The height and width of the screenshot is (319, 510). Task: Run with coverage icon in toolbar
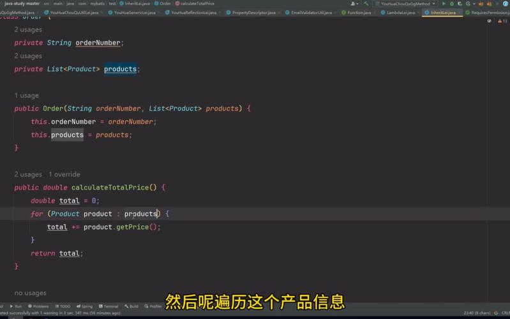click(460, 4)
